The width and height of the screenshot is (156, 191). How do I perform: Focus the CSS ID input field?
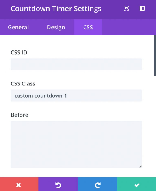tap(76, 64)
